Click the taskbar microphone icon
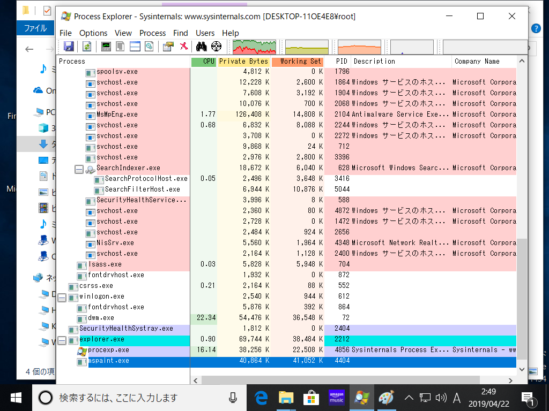The width and height of the screenshot is (549, 411). (233, 398)
